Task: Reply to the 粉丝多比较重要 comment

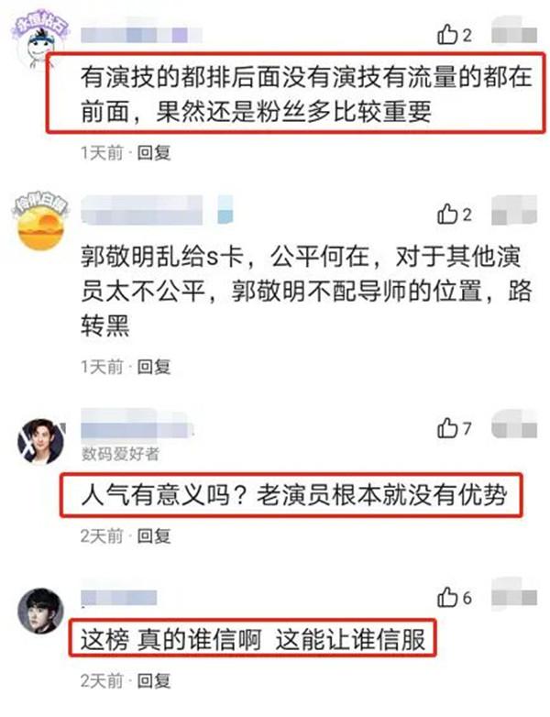Action: [x=154, y=152]
